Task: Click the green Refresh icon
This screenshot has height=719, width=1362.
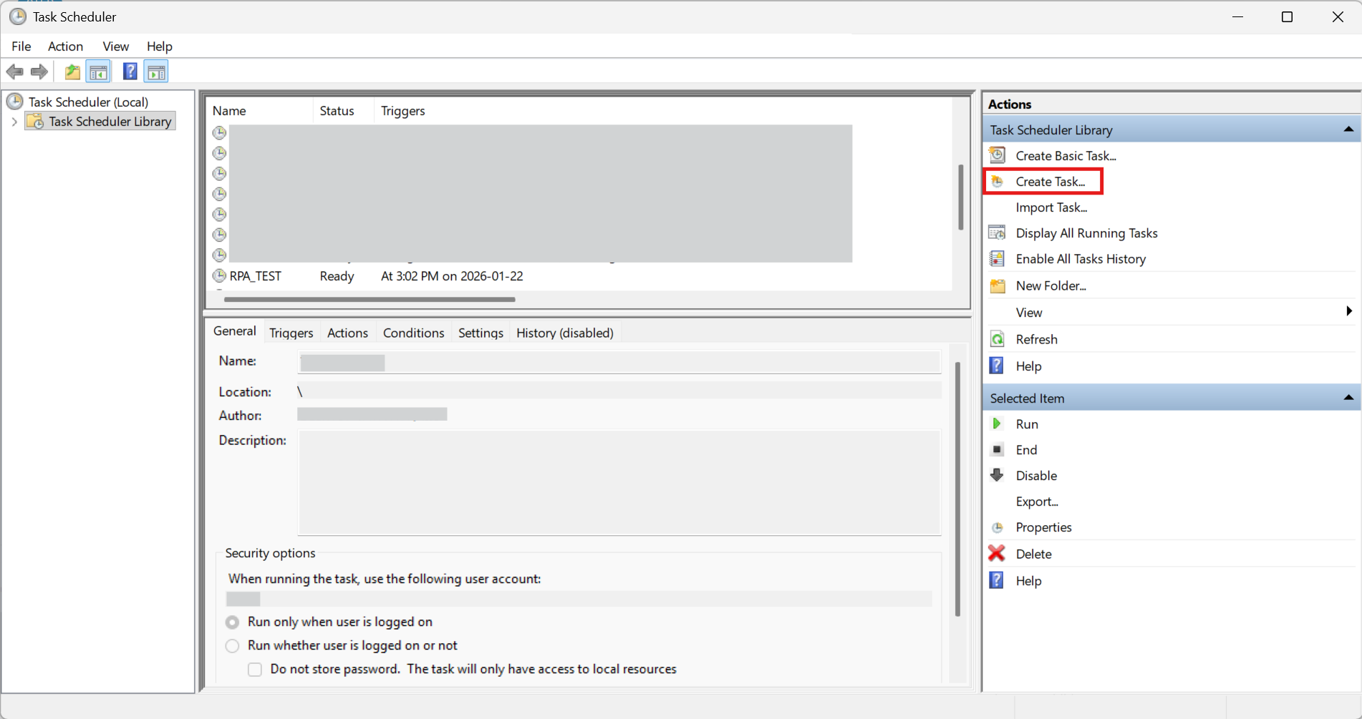Action: point(997,339)
